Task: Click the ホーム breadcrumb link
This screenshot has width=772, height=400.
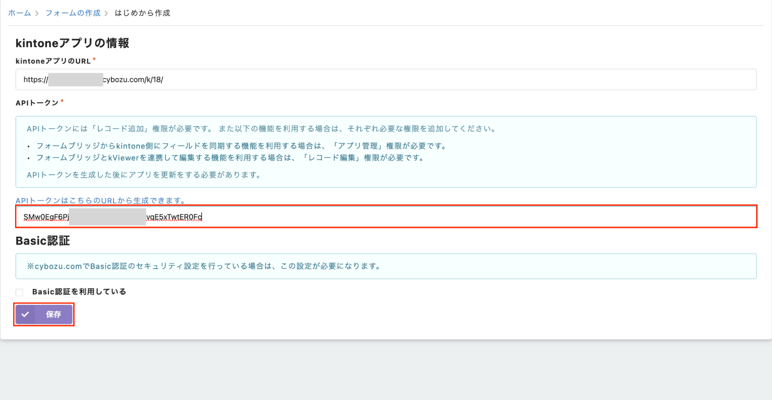Action: click(19, 13)
